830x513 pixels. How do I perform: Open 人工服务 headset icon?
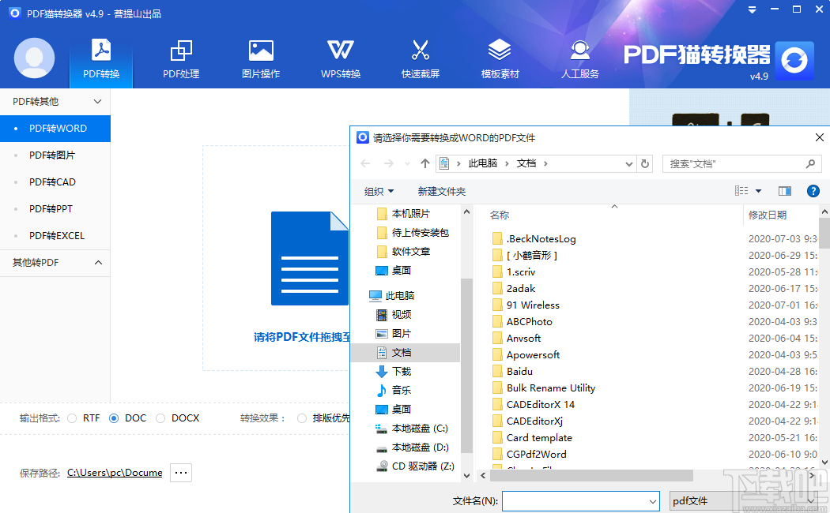(580, 58)
